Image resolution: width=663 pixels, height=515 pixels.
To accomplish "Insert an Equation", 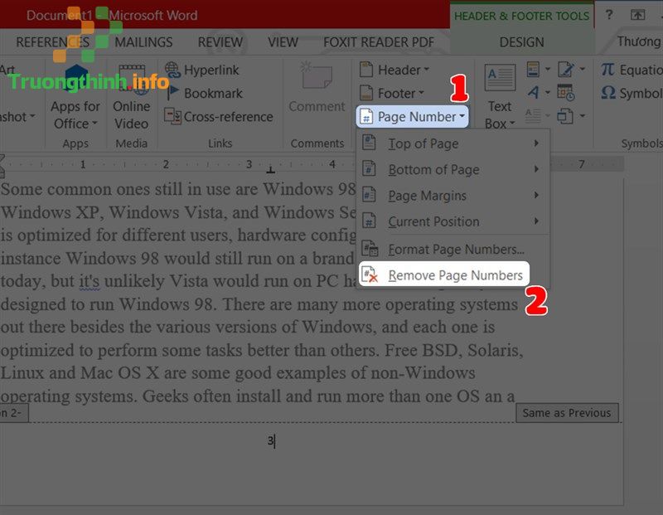I will 632,70.
